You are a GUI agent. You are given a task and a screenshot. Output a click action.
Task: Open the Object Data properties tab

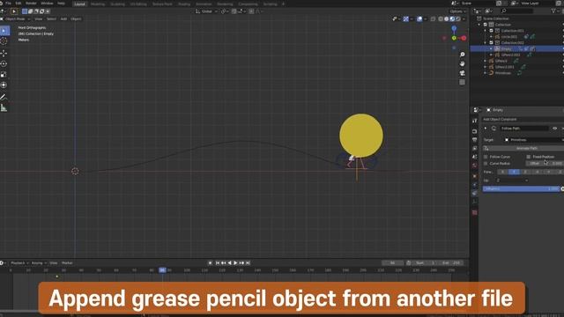click(475, 202)
